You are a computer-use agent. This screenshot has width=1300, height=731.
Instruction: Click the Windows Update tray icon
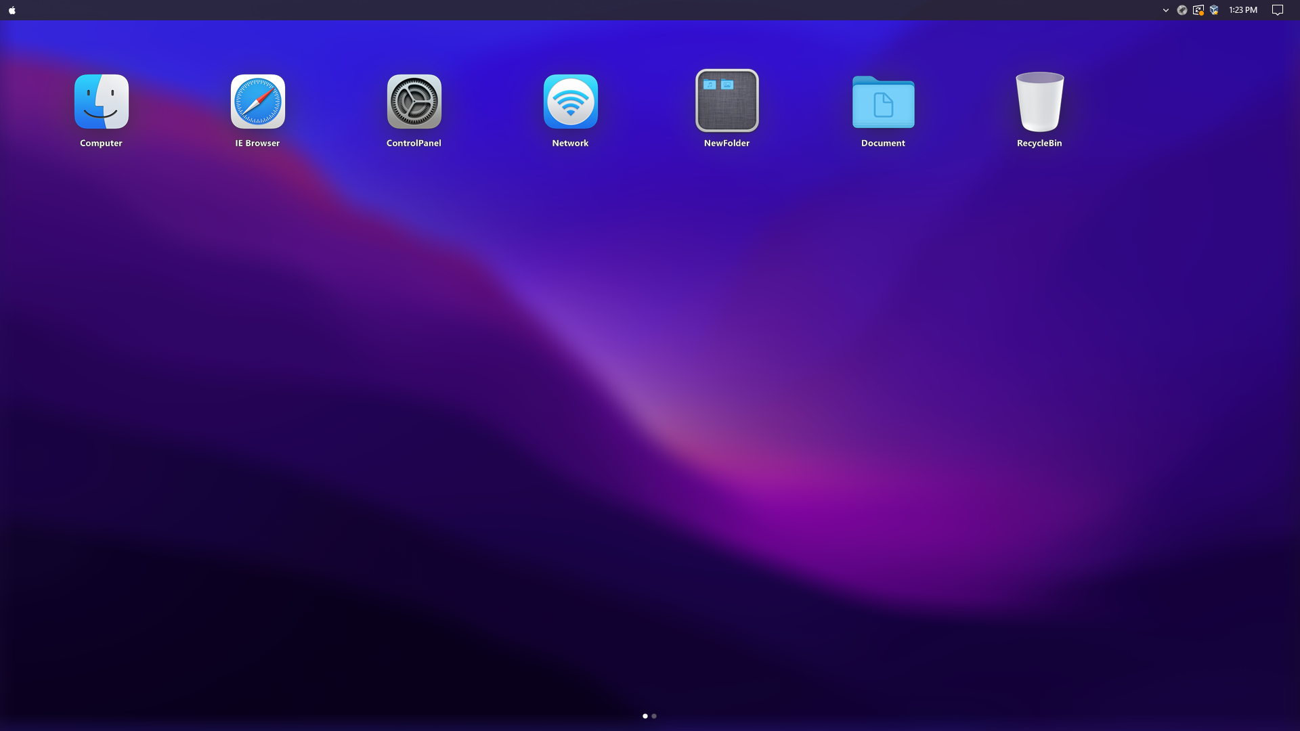pyautogui.click(x=1198, y=10)
